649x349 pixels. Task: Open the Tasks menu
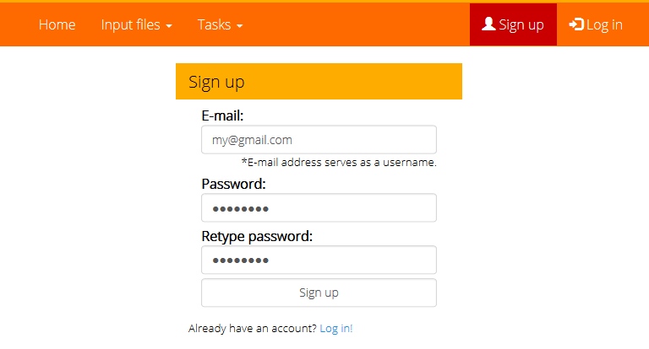[x=215, y=24]
